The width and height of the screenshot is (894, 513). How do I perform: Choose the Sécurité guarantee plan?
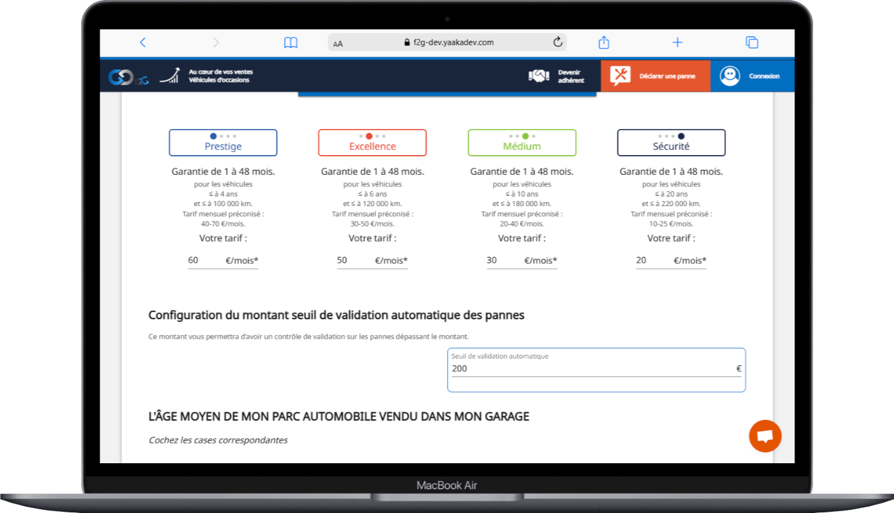point(671,143)
